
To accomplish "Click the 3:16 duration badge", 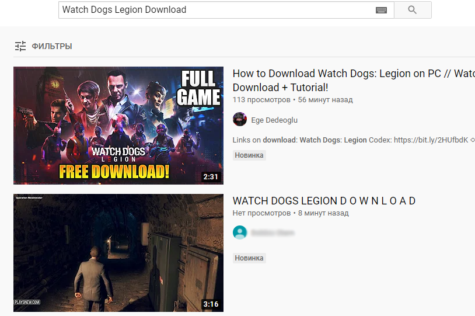I will [x=211, y=304].
